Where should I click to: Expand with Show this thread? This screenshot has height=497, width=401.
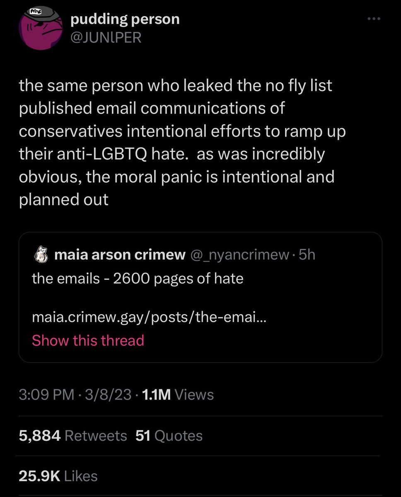pos(88,340)
